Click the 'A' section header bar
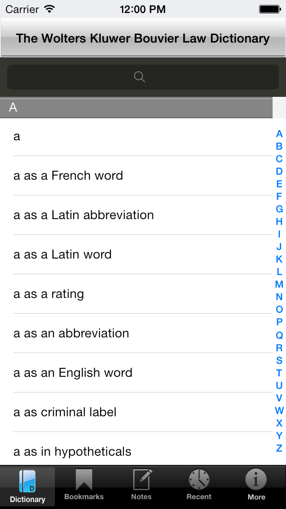The height and width of the screenshot is (509, 286). point(136,108)
